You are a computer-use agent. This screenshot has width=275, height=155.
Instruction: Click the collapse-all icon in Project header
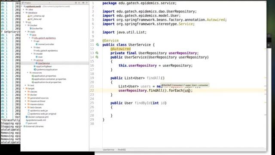tap(79, 3)
